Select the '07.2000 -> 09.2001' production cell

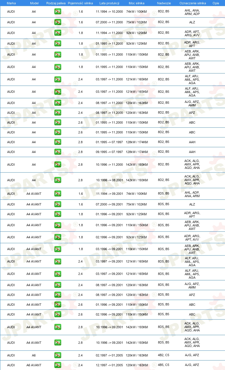click(x=109, y=204)
